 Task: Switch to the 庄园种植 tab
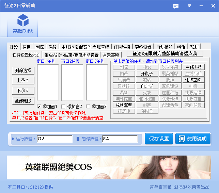[122, 47]
